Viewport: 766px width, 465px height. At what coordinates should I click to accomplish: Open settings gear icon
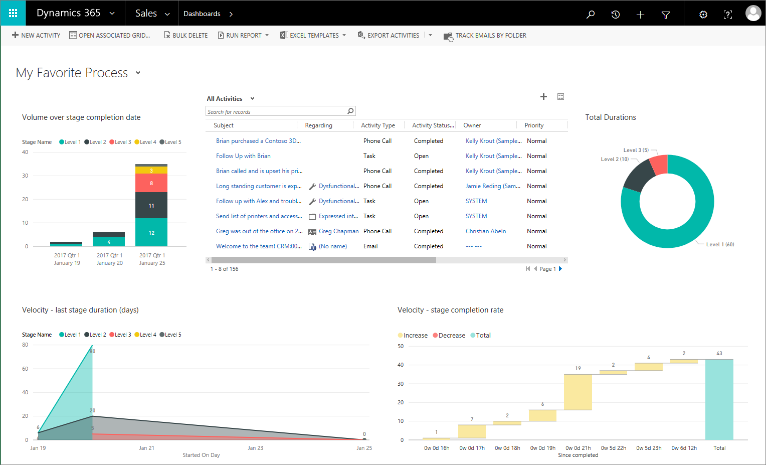(x=703, y=14)
